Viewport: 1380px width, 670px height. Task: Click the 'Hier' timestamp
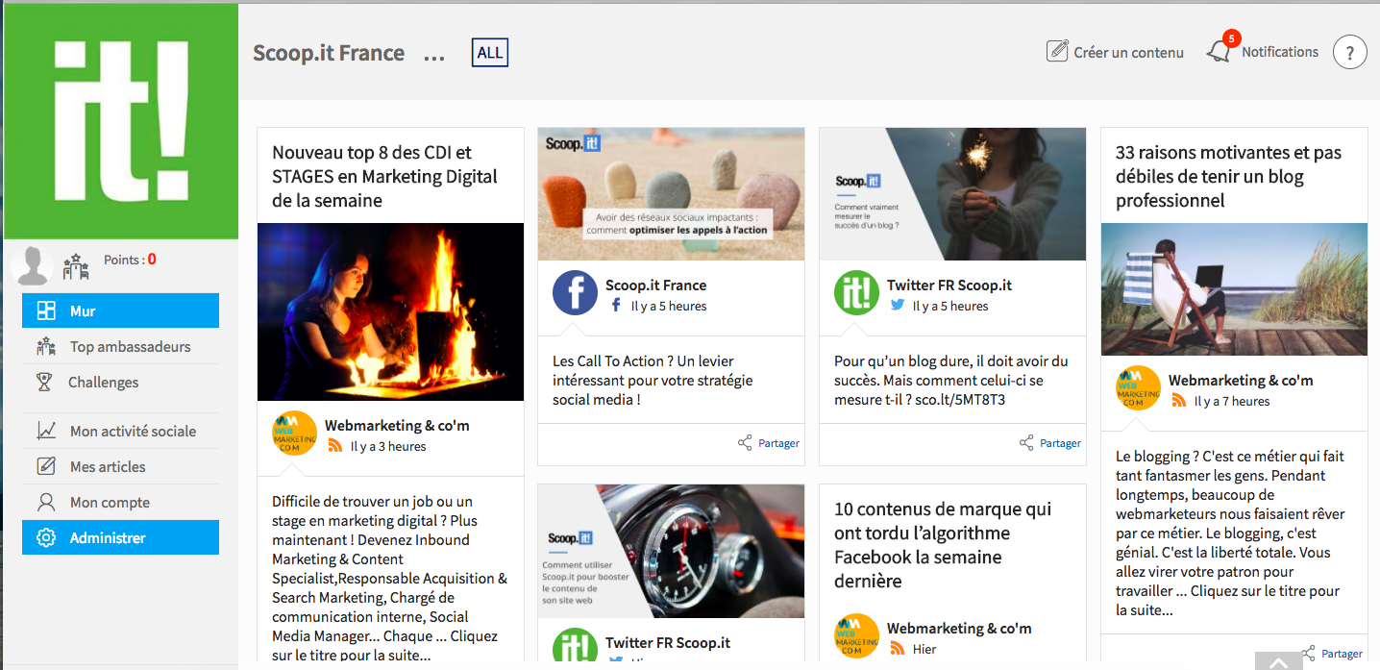point(924,650)
